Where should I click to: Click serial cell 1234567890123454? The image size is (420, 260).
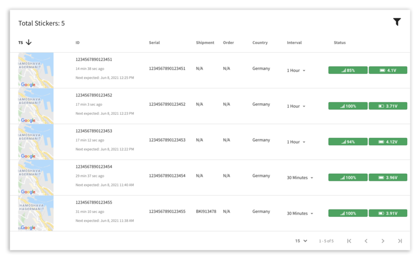click(x=167, y=176)
